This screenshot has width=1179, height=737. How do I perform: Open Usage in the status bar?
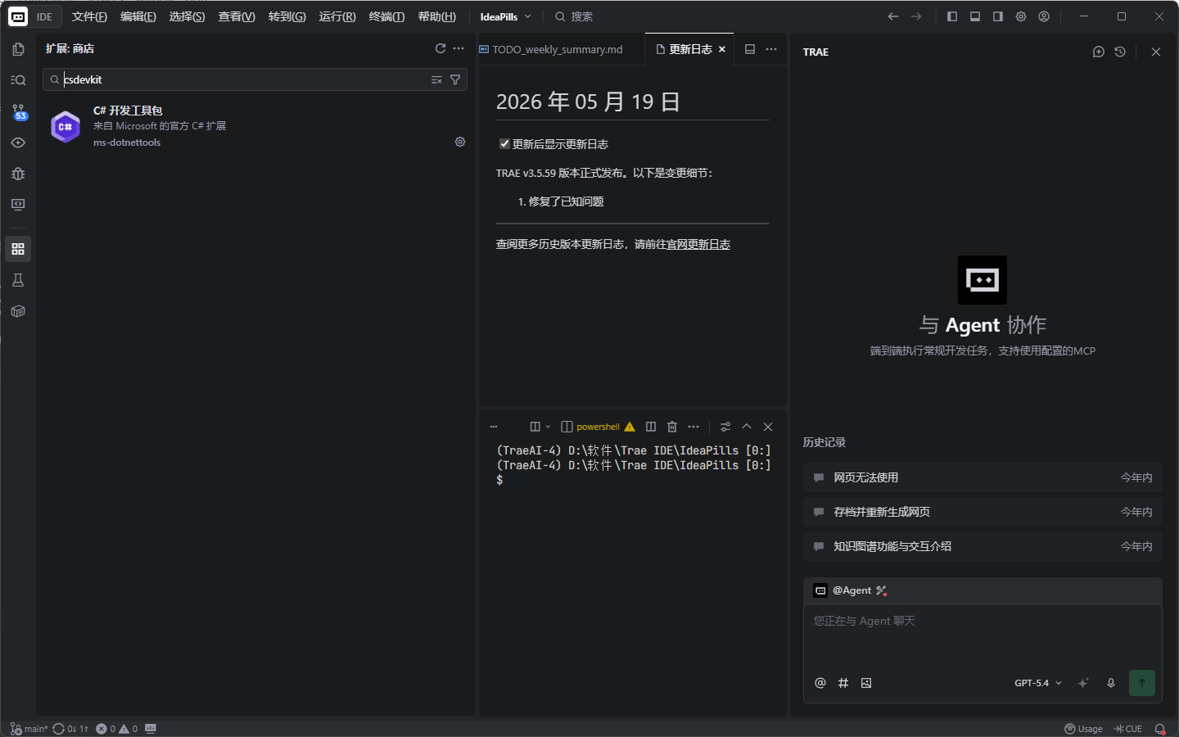[x=1083, y=729]
